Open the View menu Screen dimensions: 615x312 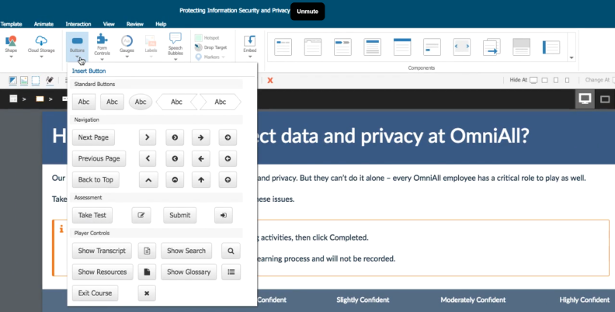(x=109, y=24)
